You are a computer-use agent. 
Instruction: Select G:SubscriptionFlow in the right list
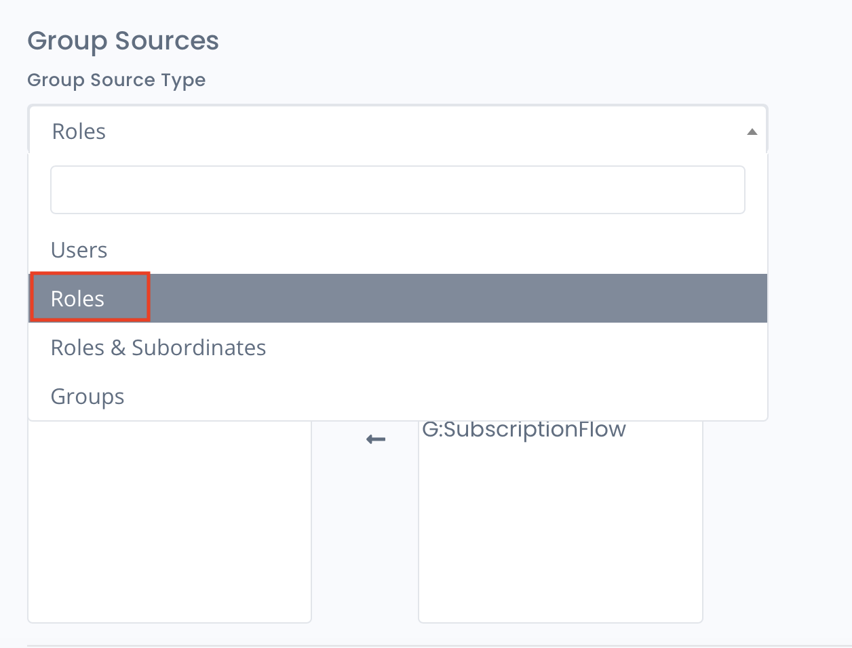pyautogui.click(x=524, y=430)
